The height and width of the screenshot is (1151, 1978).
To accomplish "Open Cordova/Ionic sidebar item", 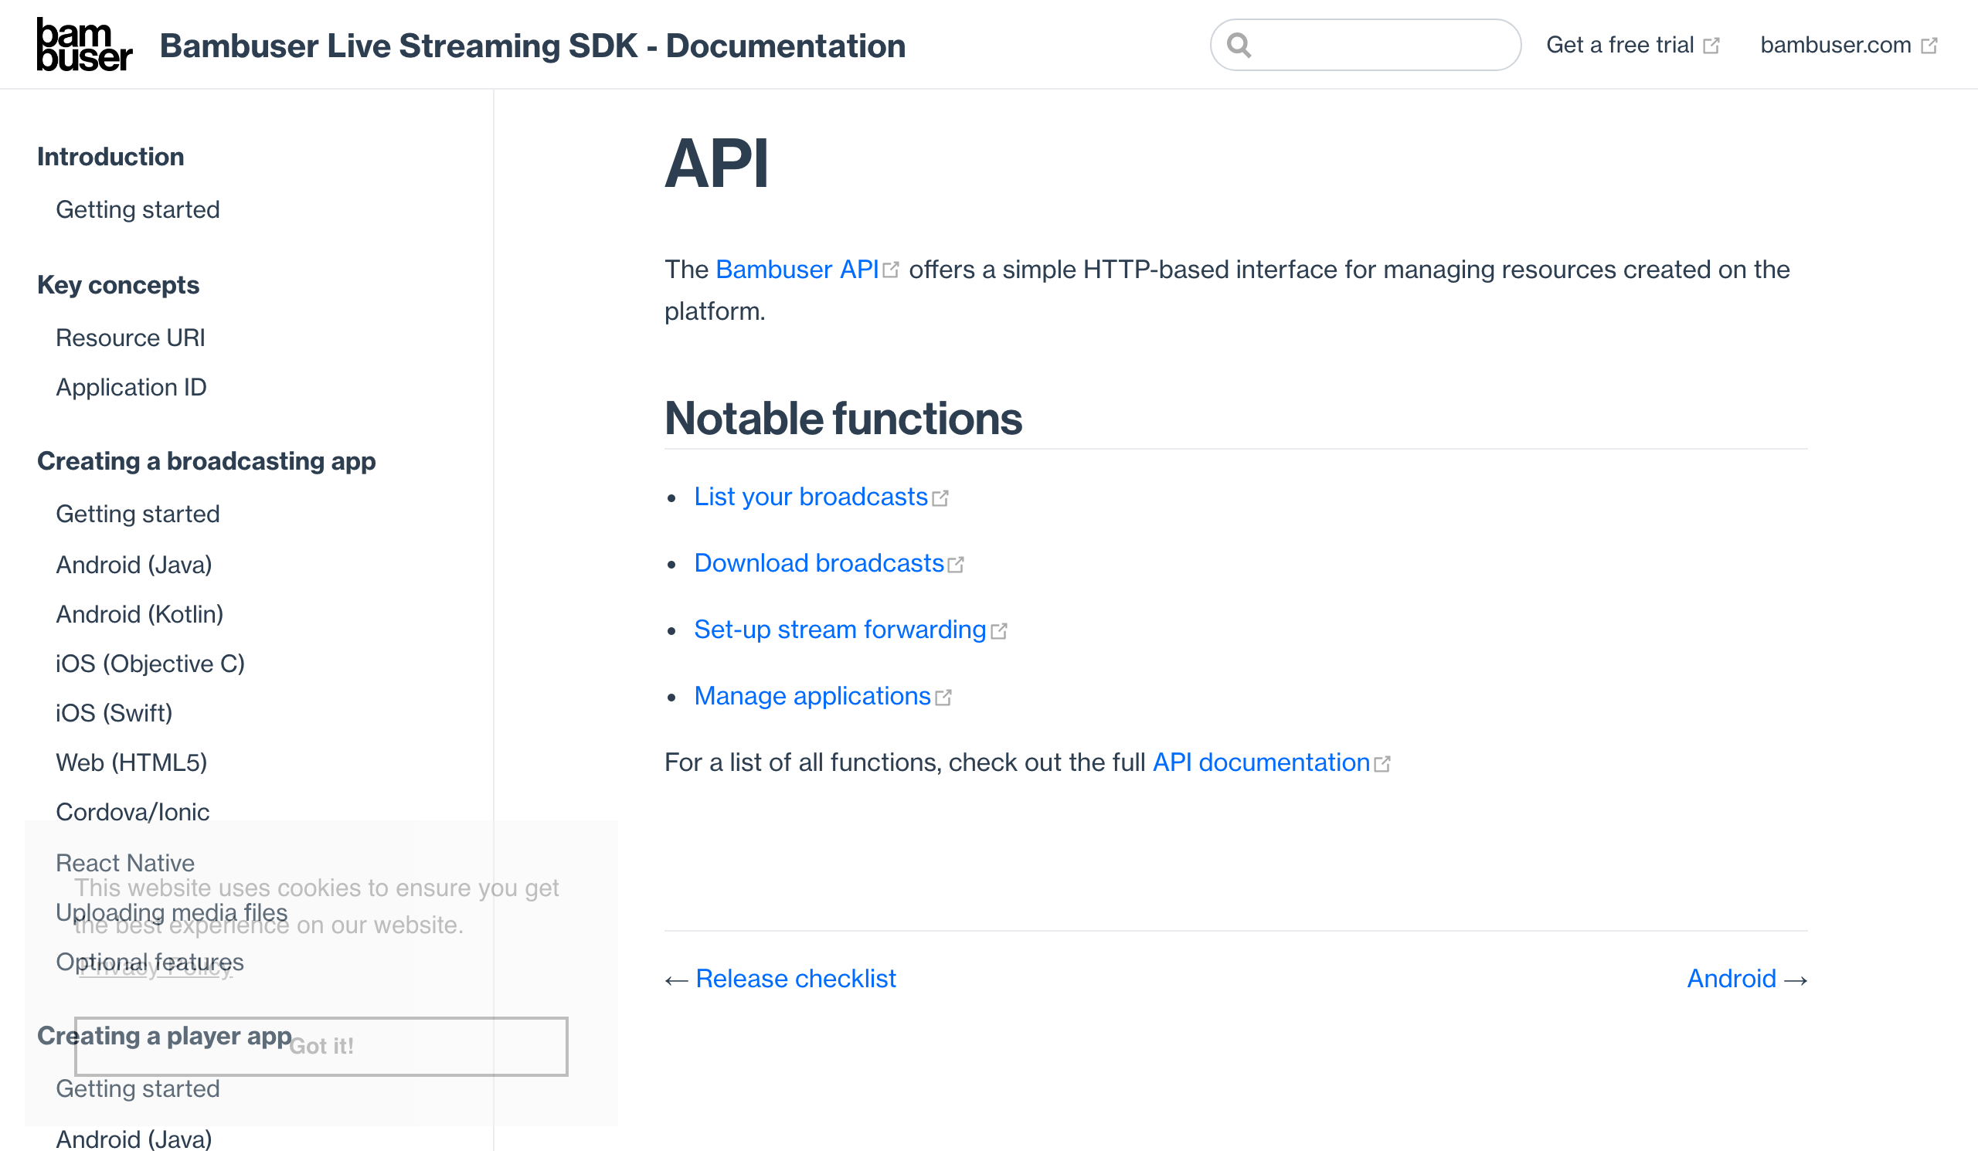I will pyautogui.click(x=133, y=812).
